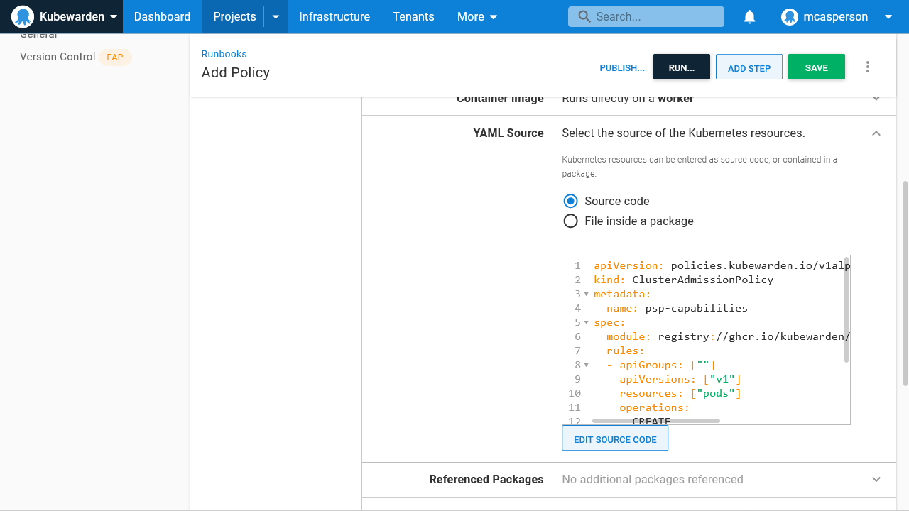The width and height of the screenshot is (909, 511).
Task: Fold the apiGroups block at line 8
Action: pos(587,365)
